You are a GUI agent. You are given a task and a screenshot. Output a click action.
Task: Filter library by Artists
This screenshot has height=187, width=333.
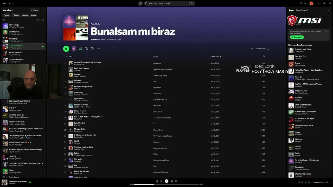pyautogui.click(x=34, y=15)
